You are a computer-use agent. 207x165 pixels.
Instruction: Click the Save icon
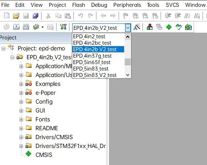[26, 16]
